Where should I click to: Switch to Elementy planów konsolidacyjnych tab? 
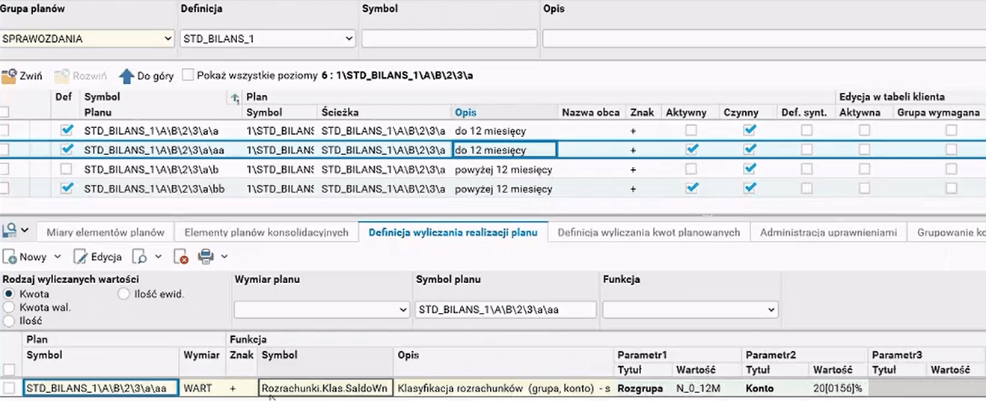(266, 233)
